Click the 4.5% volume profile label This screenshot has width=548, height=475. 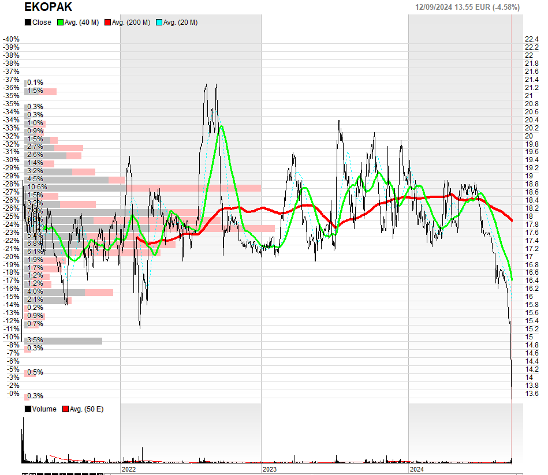35,179
